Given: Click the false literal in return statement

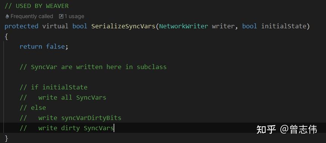Looking at the screenshot, I should pos(55,46).
